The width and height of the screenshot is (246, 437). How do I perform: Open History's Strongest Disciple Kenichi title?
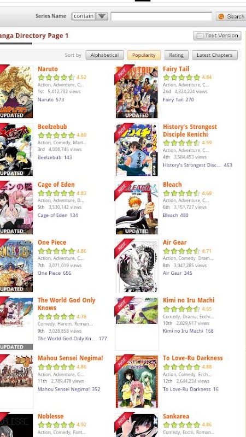point(190,131)
